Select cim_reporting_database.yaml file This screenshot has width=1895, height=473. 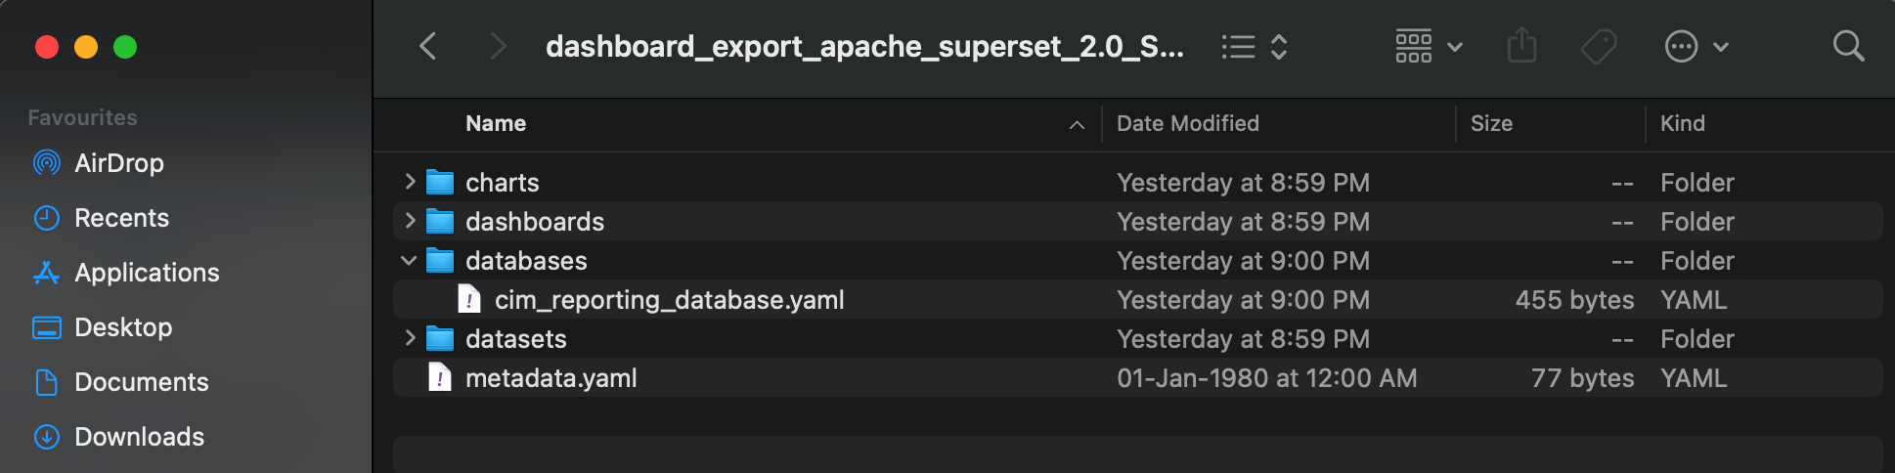(669, 300)
